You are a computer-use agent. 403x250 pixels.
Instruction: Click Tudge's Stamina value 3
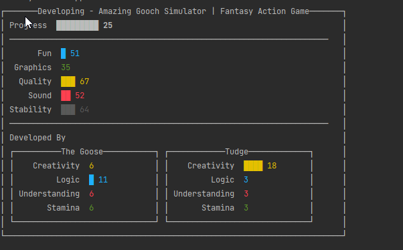pos(246,208)
